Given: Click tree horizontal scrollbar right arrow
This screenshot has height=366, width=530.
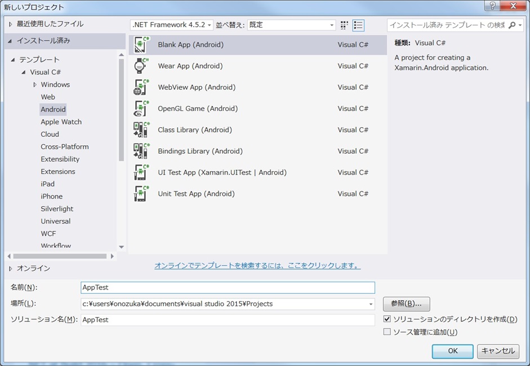Looking at the screenshot, I should pyautogui.click(x=112, y=256).
